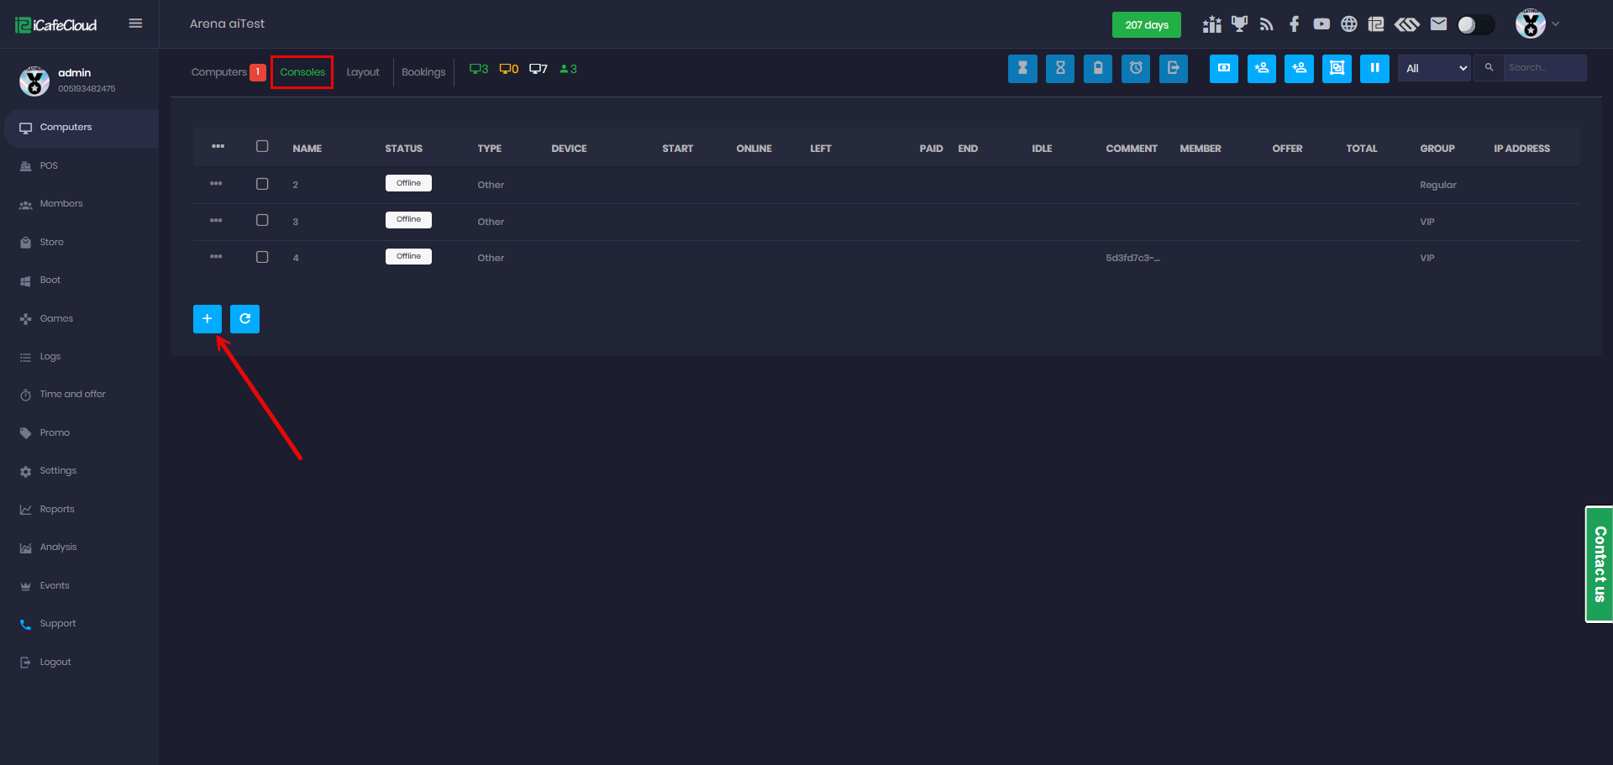Click the refresh icon below the table
The height and width of the screenshot is (765, 1613).
244,319
